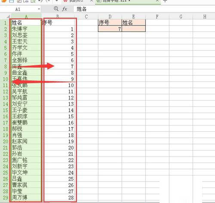The height and width of the screenshot is (203, 215).
Task: Select the name 崔雙鹏
Action: (x=19, y=123)
